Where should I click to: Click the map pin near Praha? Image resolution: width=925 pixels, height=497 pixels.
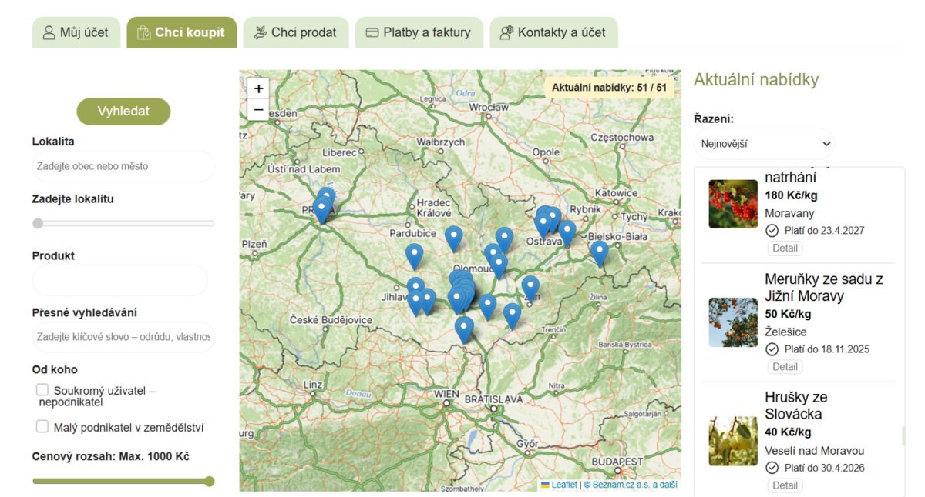point(322,208)
